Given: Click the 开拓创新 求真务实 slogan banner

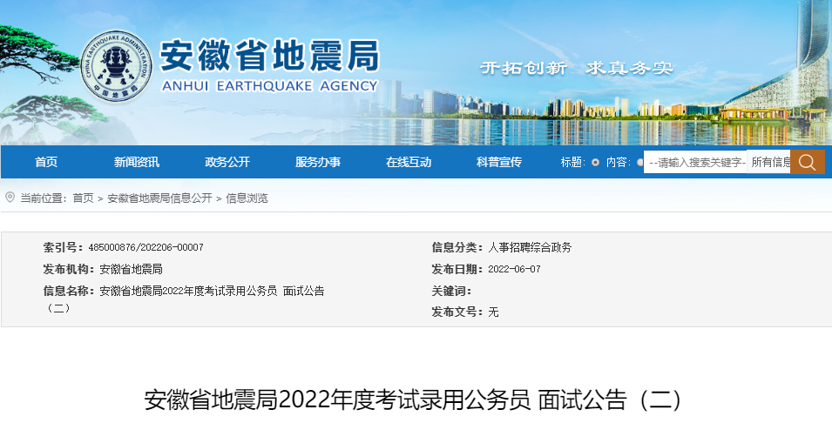Looking at the screenshot, I should pos(577,68).
